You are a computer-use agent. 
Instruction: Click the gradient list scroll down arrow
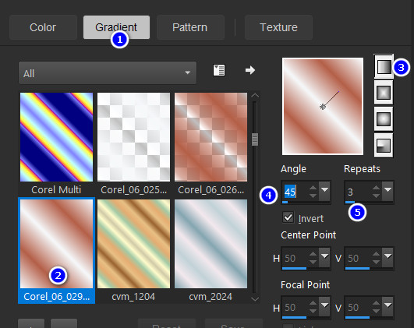pos(255,298)
